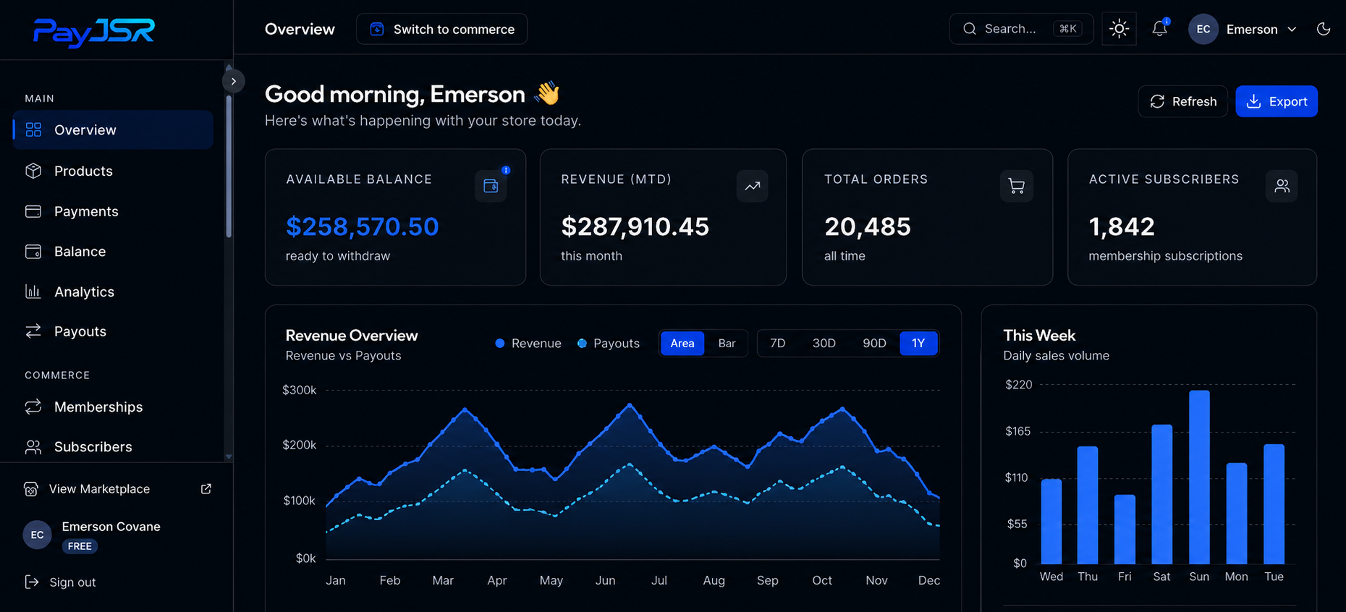The height and width of the screenshot is (612, 1346).
Task: Click the Wed bar in This Week chart
Action: point(1051,521)
